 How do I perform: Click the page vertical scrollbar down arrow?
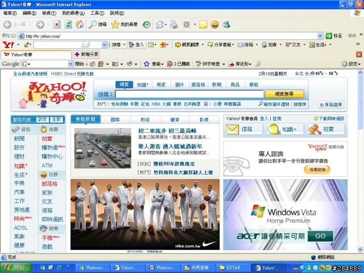pyautogui.click(x=360, y=250)
